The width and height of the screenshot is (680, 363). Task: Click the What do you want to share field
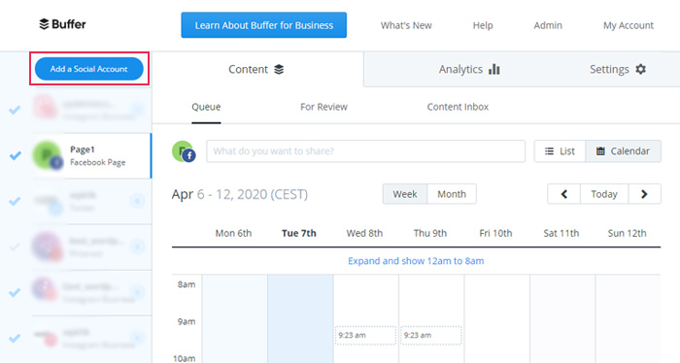click(x=365, y=151)
